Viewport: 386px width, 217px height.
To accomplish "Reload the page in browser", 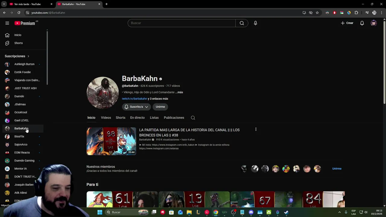I will (x=19, y=13).
